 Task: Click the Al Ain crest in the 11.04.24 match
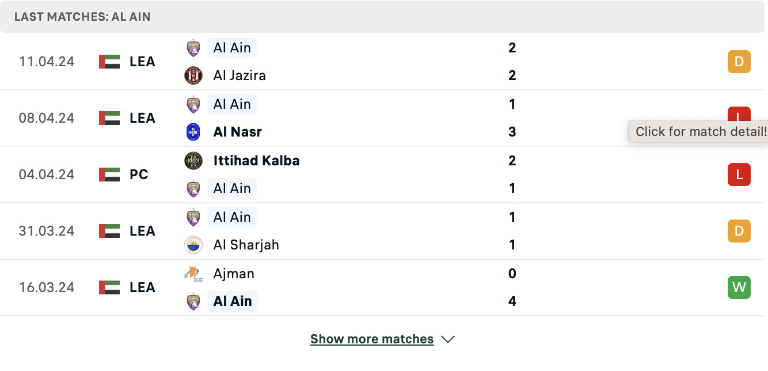pos(193,48)
